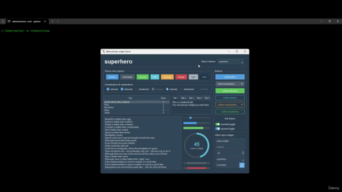This screenshot has height=192, width=342.
Task: Open the calendar date picker icon
Action: 242,165
